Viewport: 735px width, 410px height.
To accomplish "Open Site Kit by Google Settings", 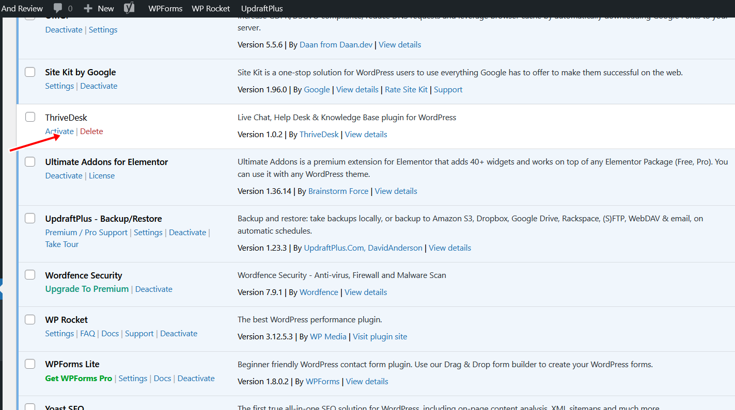I will (x=59, y=86).
